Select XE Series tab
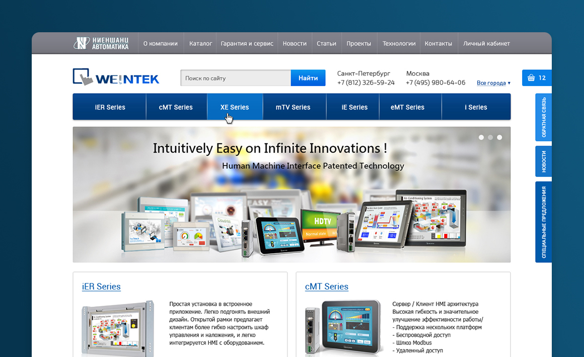Screen dimensions: 584x357 [x=235, y=107]
